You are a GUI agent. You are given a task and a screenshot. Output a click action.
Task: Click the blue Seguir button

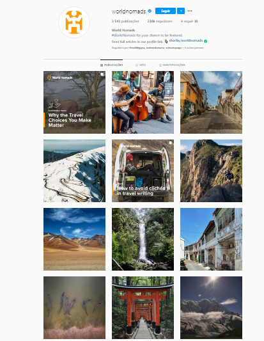click(x=166, y=11)
